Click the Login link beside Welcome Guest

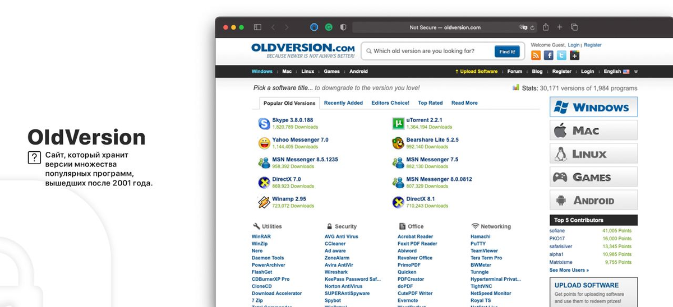(x=574, y=45)
